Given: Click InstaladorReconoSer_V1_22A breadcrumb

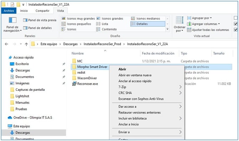Looking at the screenshot, I should coord(147,44).
